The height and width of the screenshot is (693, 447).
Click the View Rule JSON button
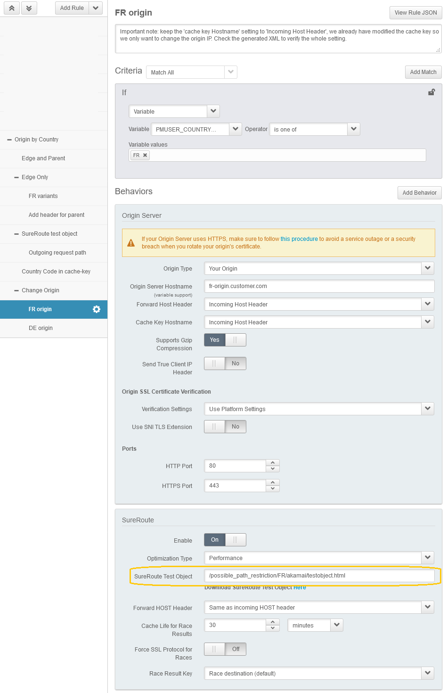[415, 13]
